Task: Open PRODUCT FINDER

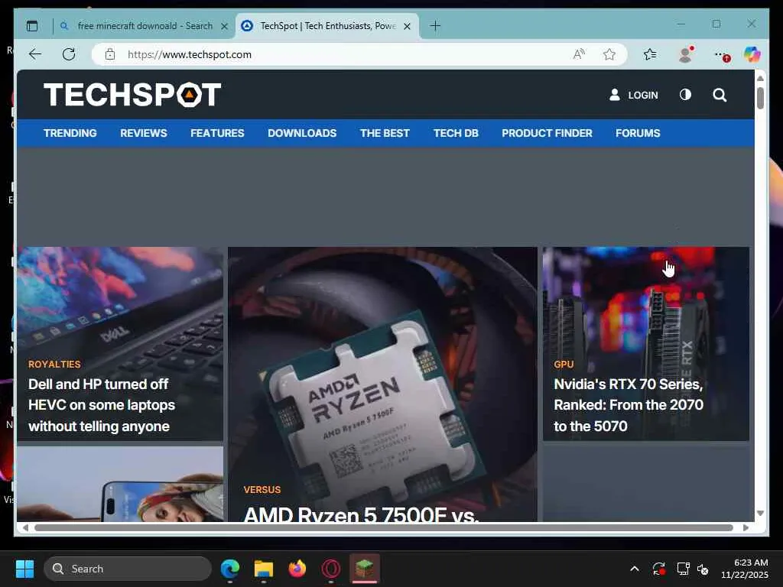Action: point(547,133)
